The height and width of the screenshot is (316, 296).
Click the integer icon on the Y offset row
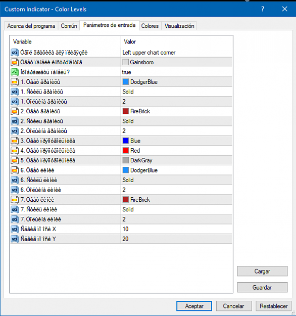click(x=15, y=239)
